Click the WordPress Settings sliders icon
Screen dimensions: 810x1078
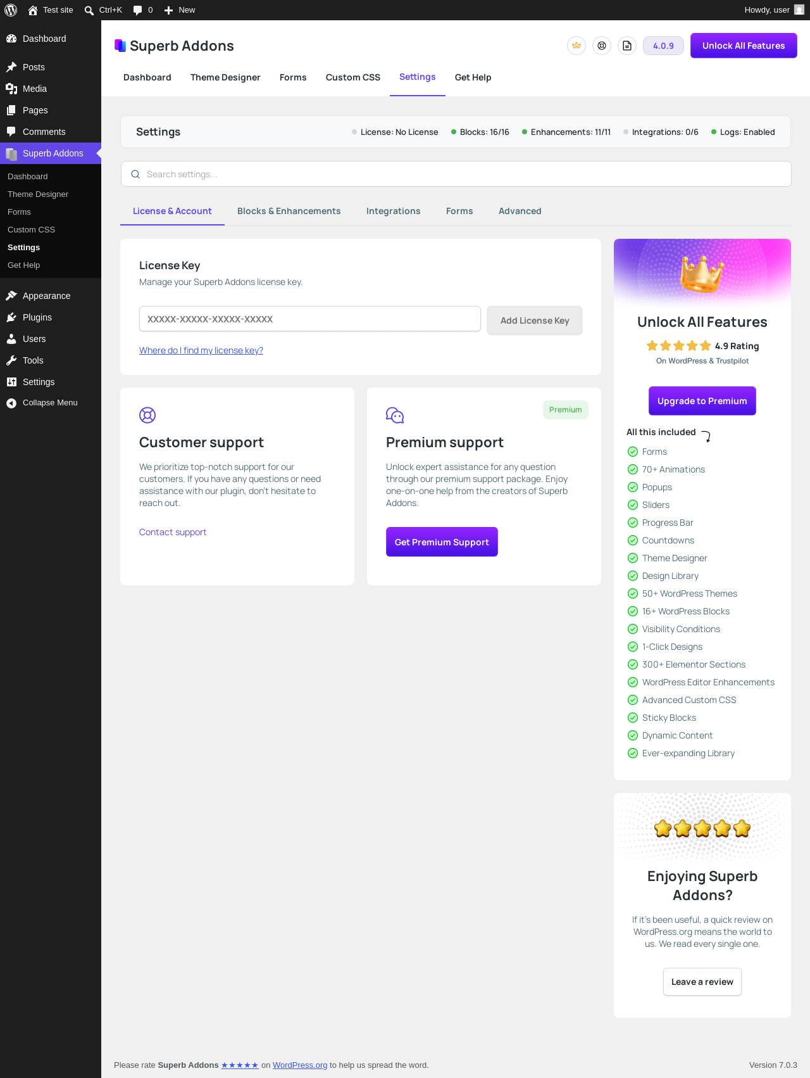pos(11,382)
